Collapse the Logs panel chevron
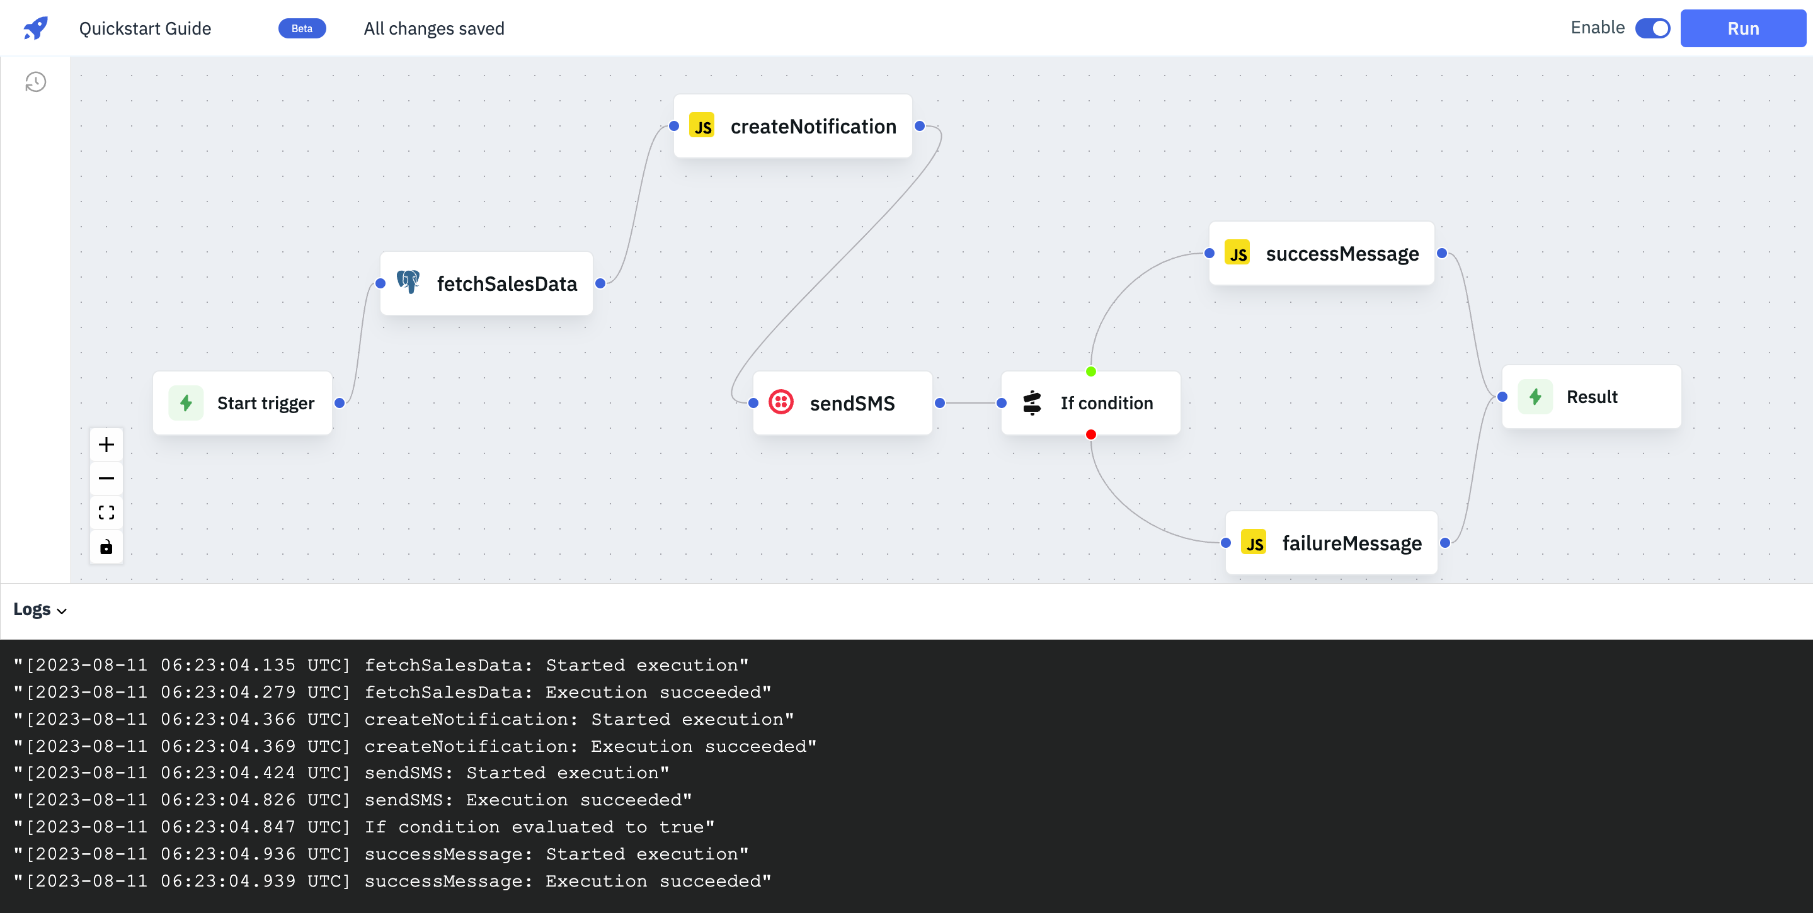 tap(62, 611)
